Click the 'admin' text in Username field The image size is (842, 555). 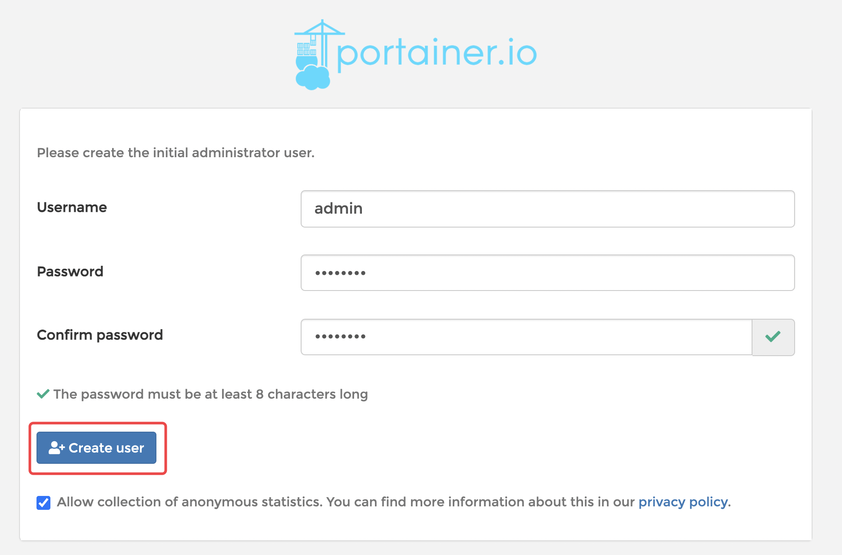click(x=338, y=208)
